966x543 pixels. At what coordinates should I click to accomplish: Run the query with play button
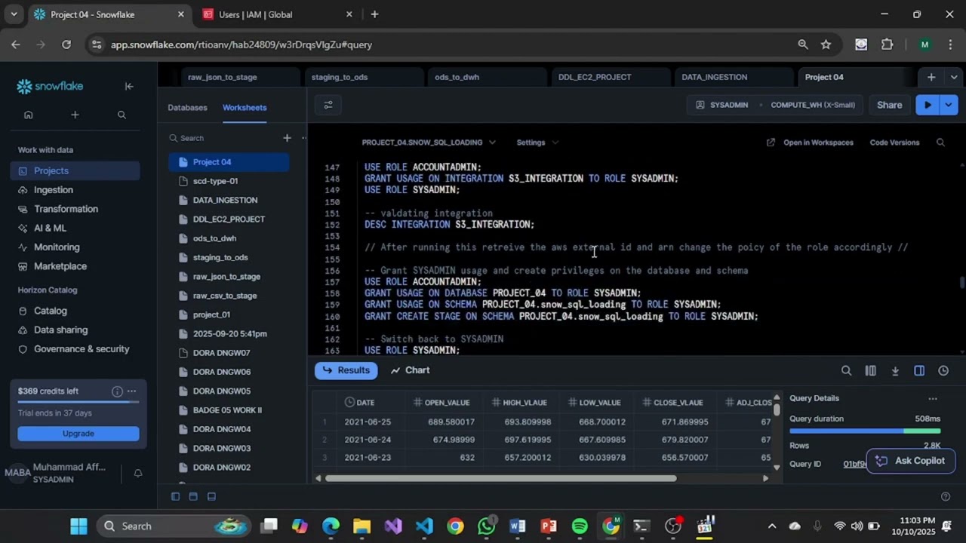pos(927,105)
